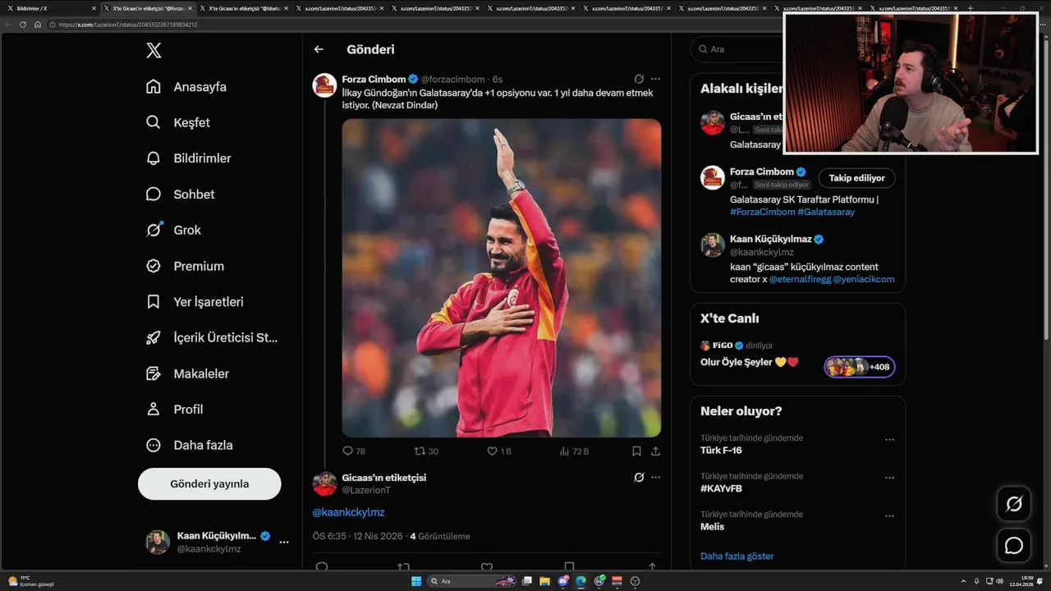The image size is (1051, 591).
Task: Open more options on Forza Cimbom post
Action: coord(655,80)
